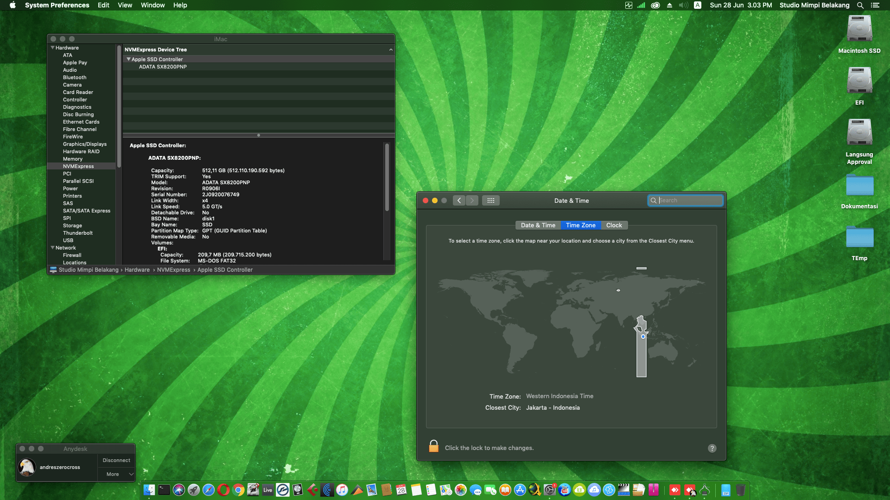The height and width of the screenshot is (500, 890).
Task: Select Storage in hardware sidebar
Action: 72,225
